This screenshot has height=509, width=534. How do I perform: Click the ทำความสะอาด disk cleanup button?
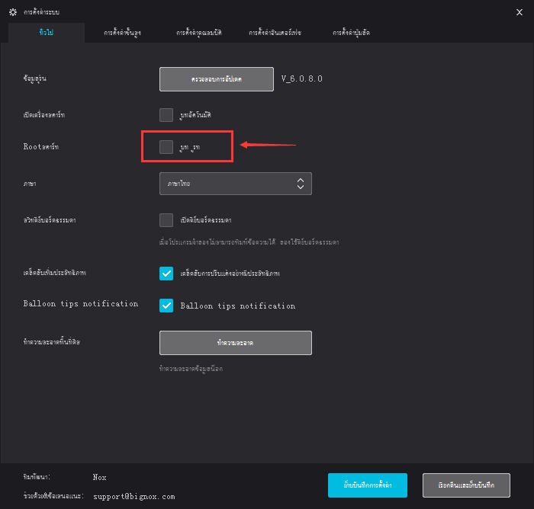pyautogui.click(x=235, y=343)
